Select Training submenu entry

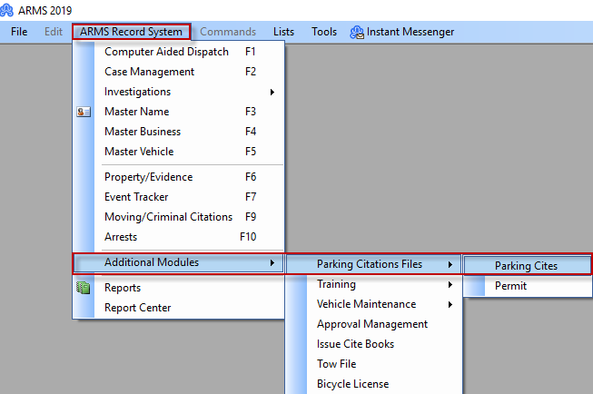coord(373,284)
